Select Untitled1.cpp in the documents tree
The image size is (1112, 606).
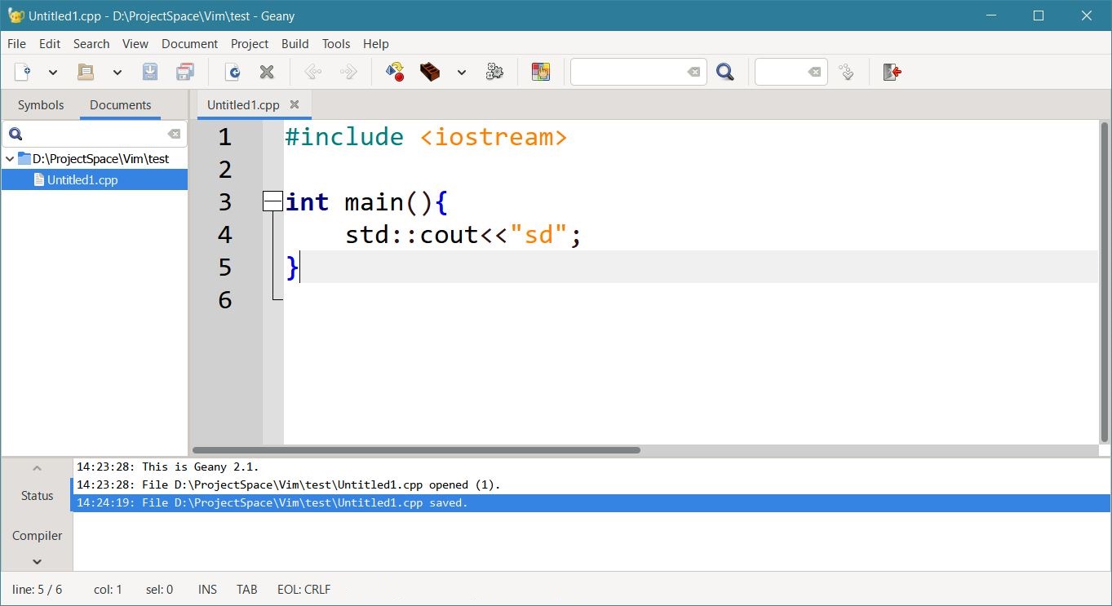[x=82, y=180]
